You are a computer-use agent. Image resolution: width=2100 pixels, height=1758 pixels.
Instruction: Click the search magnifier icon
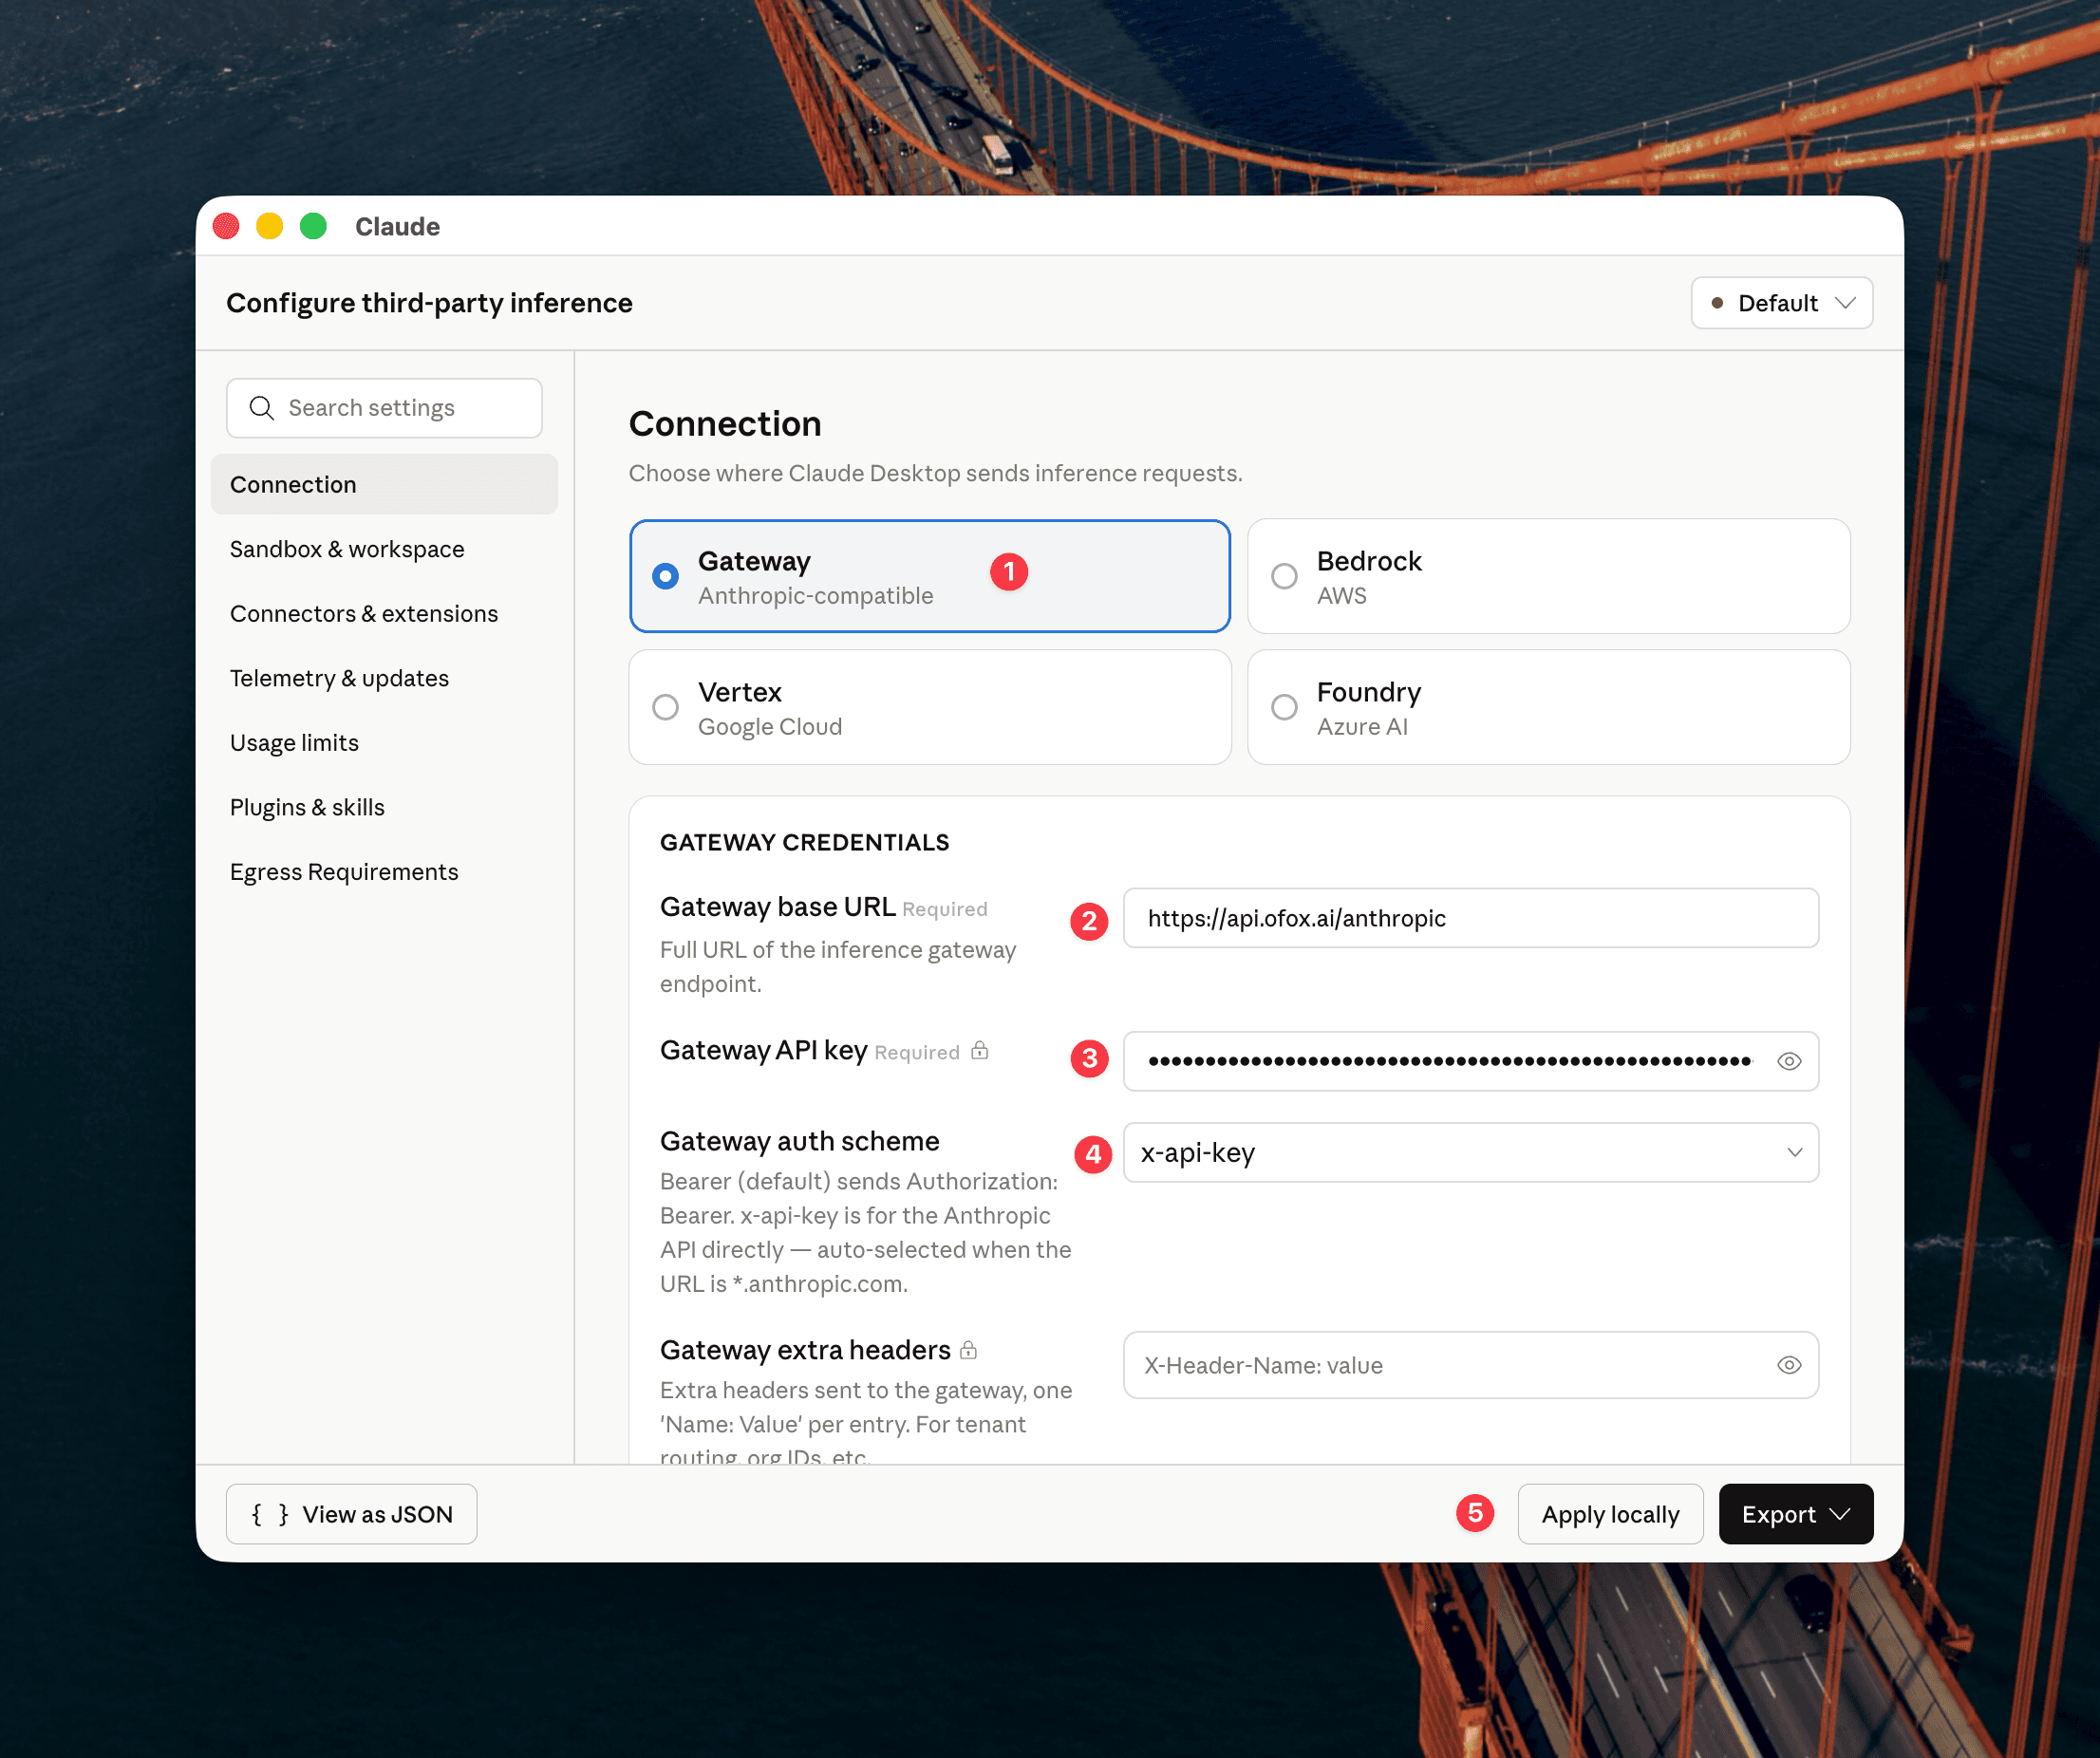click(x=261, y=408)
